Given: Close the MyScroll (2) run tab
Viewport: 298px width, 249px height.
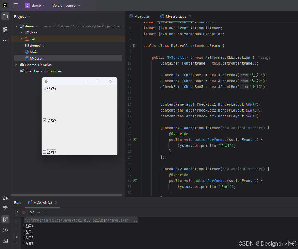Looking at the screenshot, I should (x=56, y=203).
